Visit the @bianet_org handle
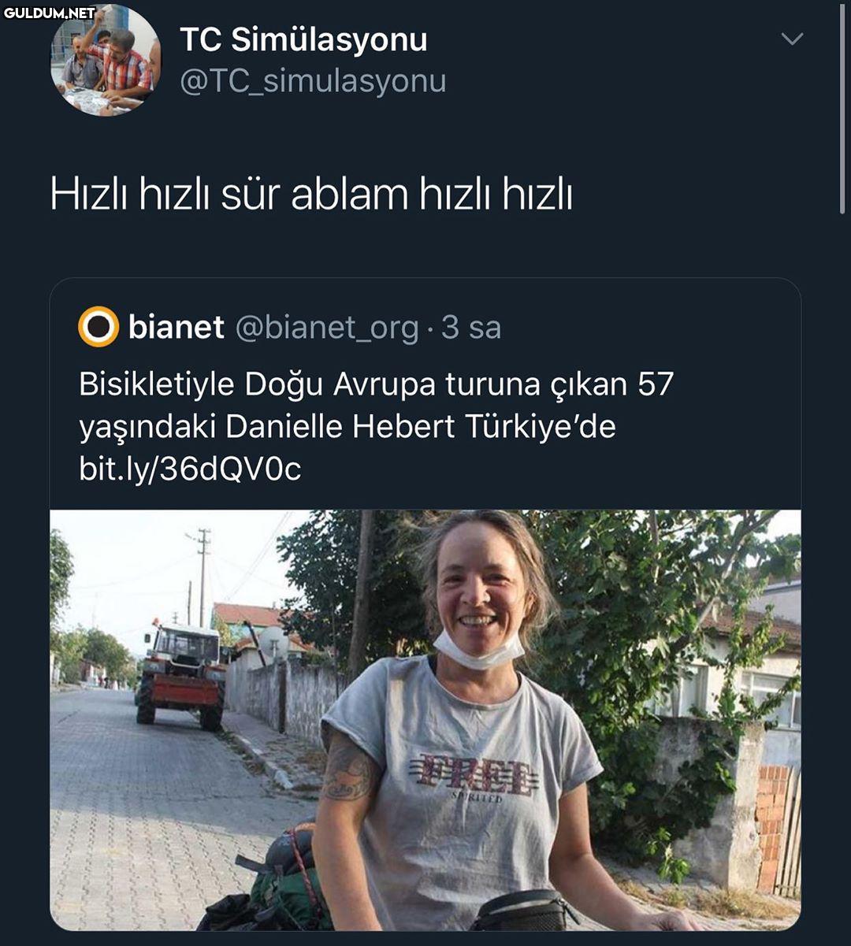Screen dimensions: 851x946 [327, 328]
